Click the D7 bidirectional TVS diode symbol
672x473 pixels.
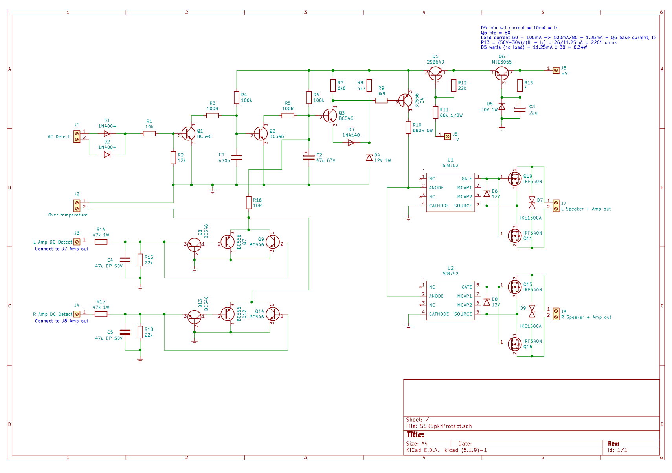532,203
